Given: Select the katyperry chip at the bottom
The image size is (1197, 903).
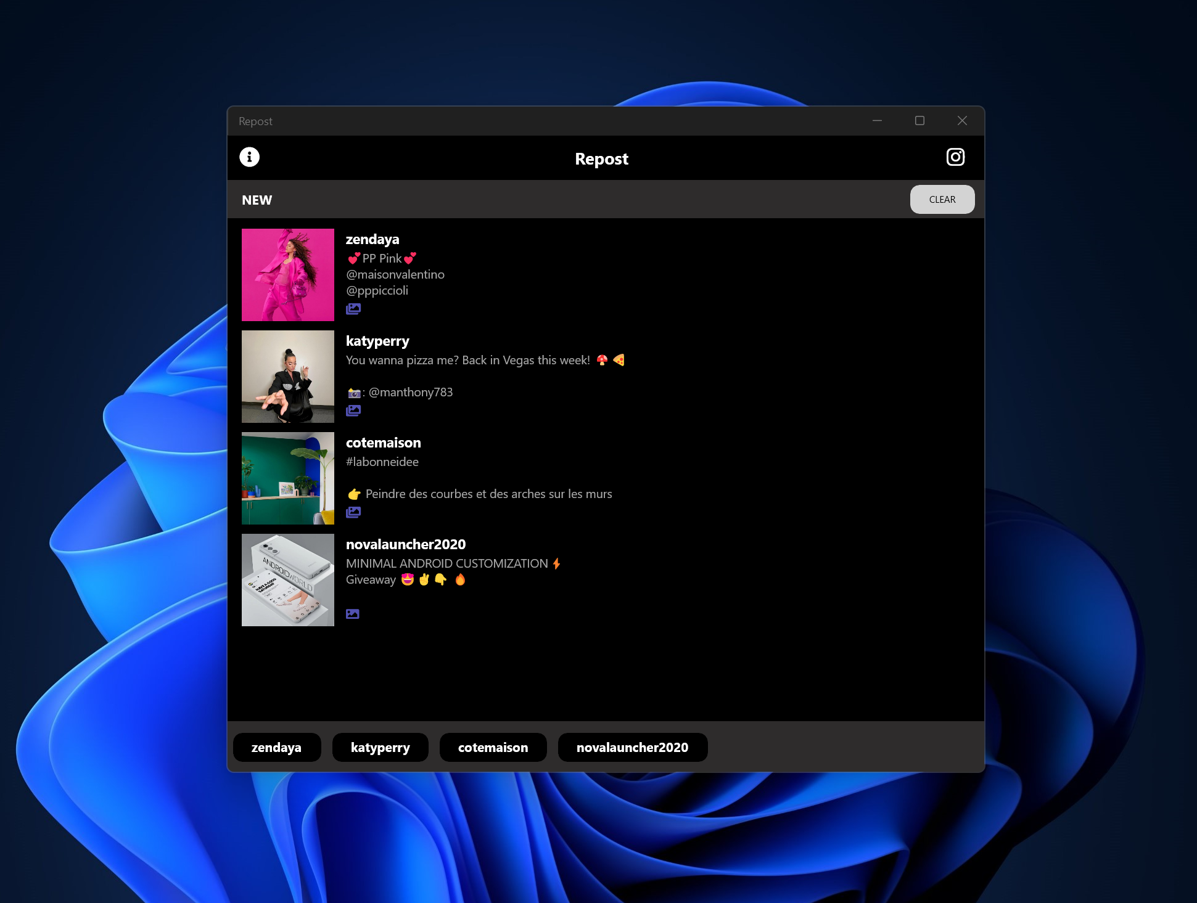Looking at the screenshot, I should click(380, 747).
